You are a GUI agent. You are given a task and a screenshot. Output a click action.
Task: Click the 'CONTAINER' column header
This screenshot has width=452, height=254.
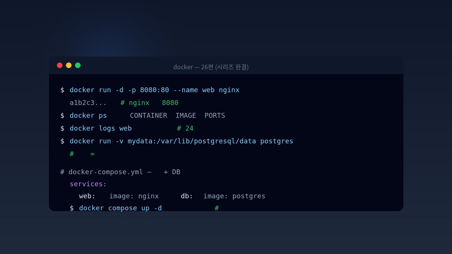point(148,116)
